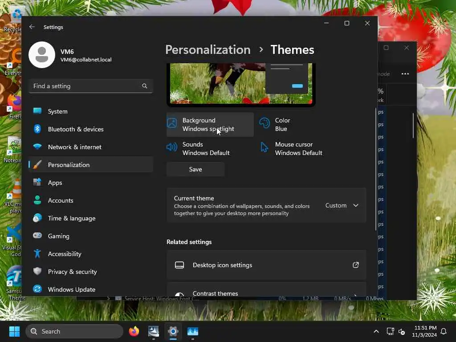The image size is (456, 342).
Task: Select Personalization in the sidebar
Action: point(91,165)
